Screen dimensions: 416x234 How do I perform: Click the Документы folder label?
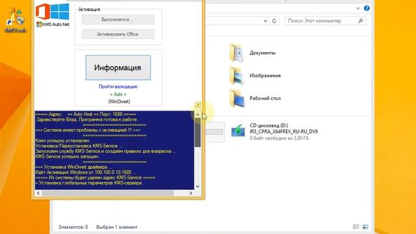pyautogui.click(x=263, y=53)
